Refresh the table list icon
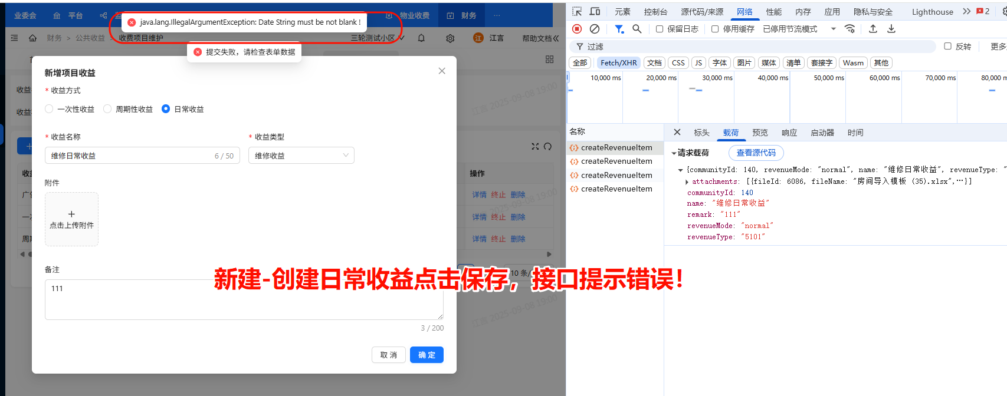This screenshot has width=1007, height=396. pos(547,146)
